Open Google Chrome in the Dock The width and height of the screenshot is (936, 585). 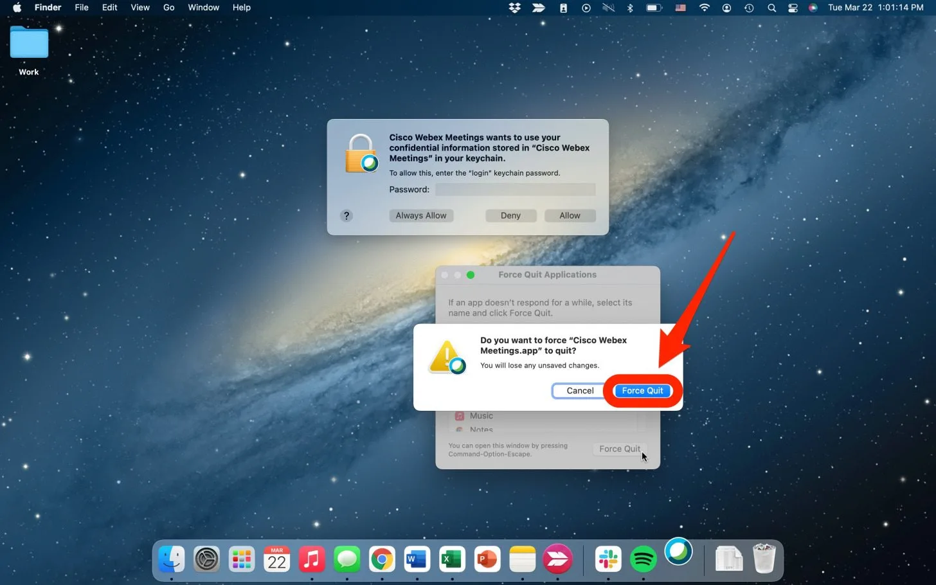[x=382, y=559]
